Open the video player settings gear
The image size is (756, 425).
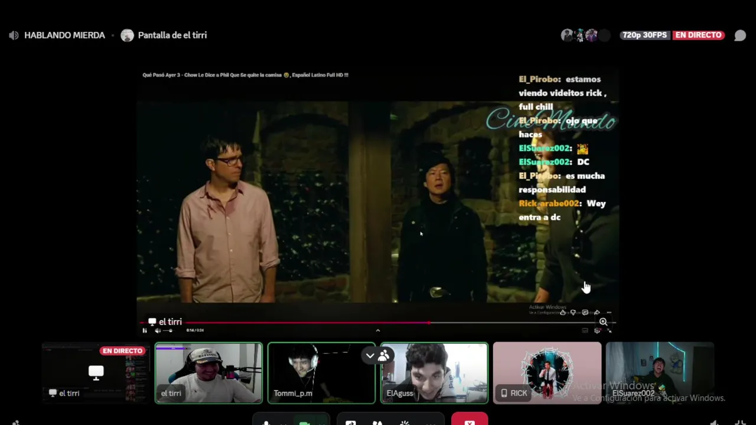click(x=597, y=331)
